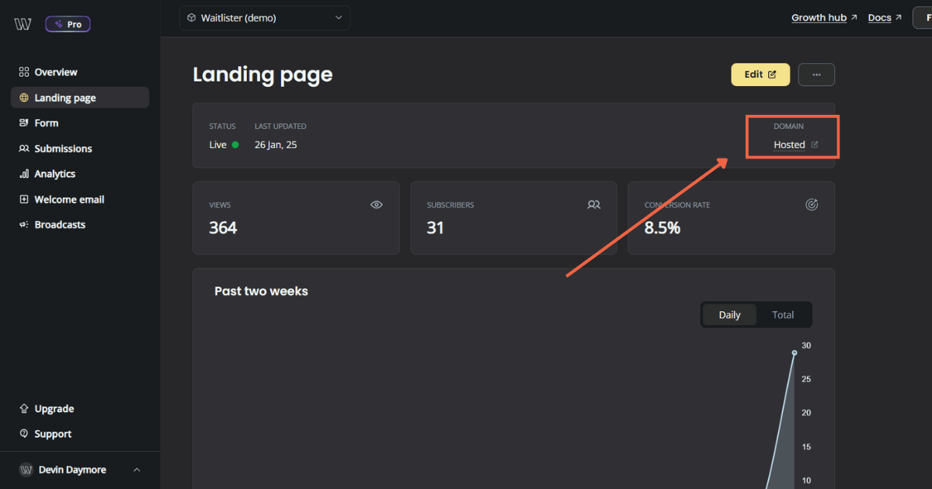932x489 pixels.
Task: Switch the chart to Total view
Action: click(x=783, y=314)
